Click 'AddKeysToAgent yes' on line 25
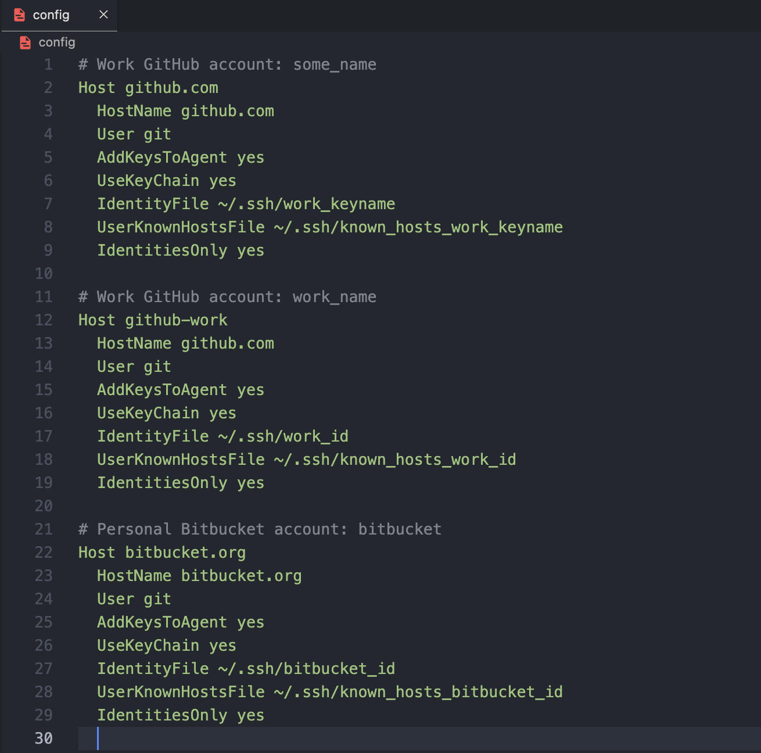761x753 pixels. click(x=181, y=622)
